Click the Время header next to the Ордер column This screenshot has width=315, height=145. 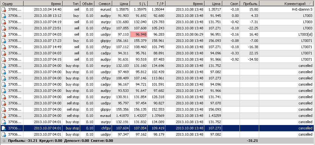pyautogui.click(x=43, y=3)
